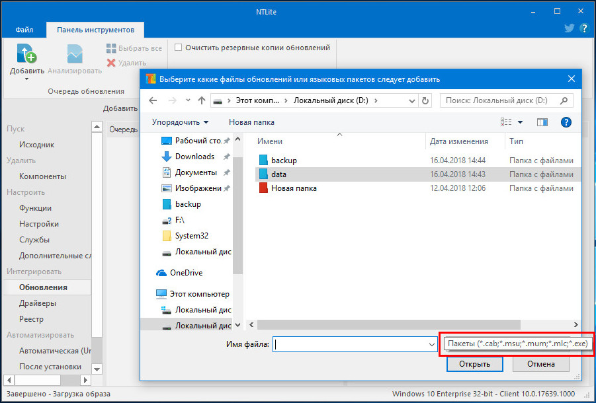Click the search magnifier icon in dialog
The width and height of the screenshot is (596, 403).
(x=564, y=100)
